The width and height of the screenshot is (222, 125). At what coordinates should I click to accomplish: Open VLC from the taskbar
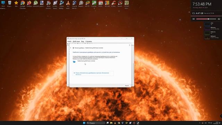tap(115, 123)
